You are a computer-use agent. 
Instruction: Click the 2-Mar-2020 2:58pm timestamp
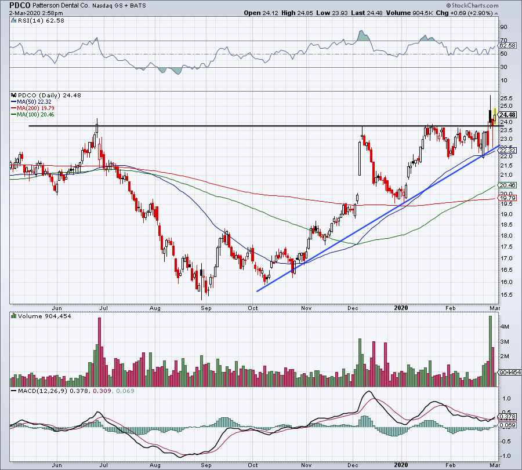pos(36,13)
